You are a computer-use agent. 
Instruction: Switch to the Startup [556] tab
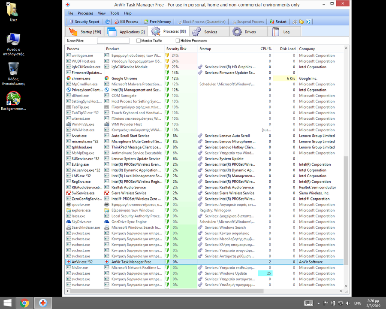[84, 32]
